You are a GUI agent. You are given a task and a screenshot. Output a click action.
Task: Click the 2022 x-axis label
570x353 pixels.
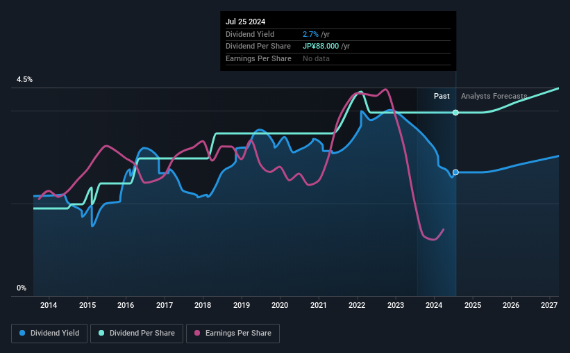(x=357, y=305)
